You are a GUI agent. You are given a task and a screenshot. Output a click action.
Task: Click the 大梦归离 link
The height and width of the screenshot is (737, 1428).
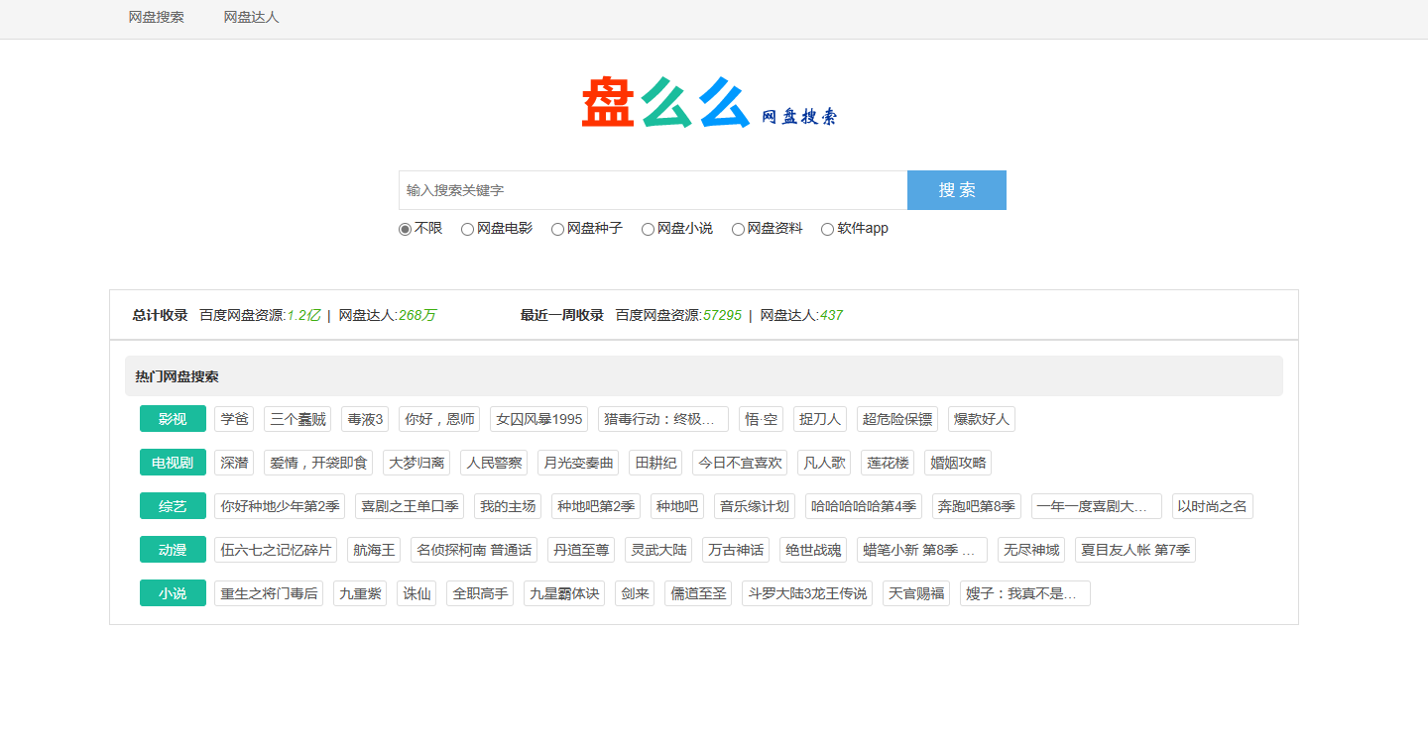click(416, 463)
